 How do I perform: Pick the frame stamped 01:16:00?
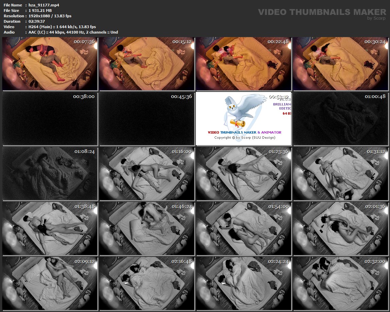(x=147, y=174)
